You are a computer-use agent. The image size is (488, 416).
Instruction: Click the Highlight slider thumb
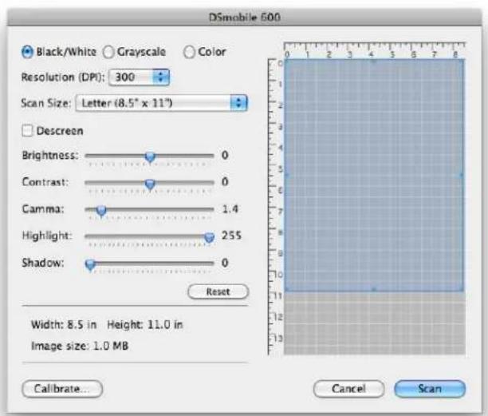click(209, 237)
